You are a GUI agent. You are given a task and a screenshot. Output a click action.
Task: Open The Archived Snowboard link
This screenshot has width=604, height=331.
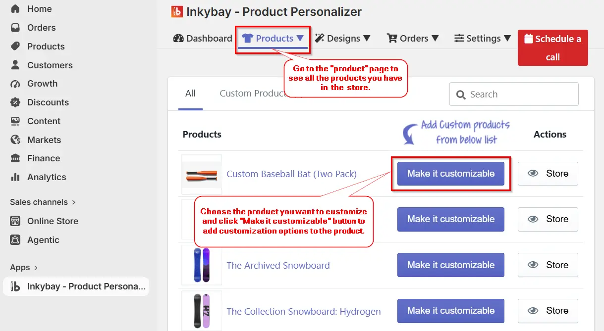[278, 265]
